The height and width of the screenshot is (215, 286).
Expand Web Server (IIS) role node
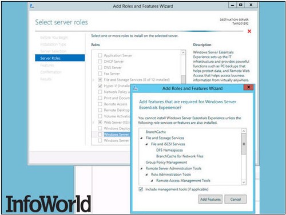(x=93, y=123)
